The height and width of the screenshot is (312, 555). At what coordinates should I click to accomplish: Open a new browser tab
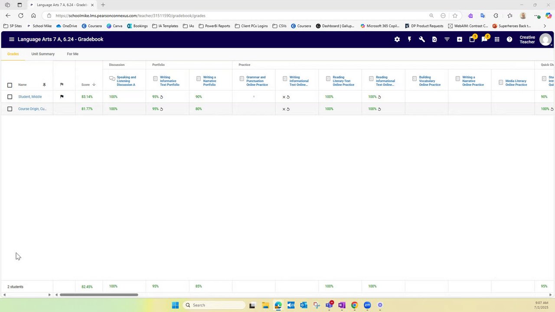[103, 5]
